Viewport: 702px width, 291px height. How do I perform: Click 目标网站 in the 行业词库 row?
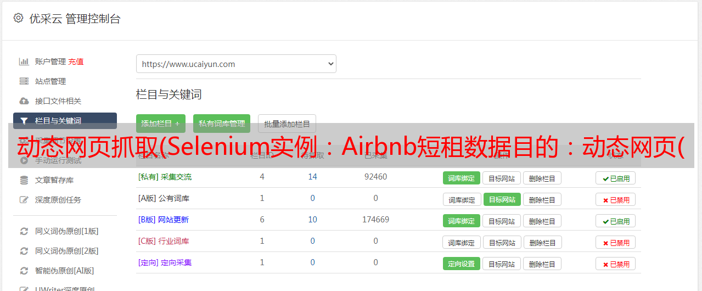[502, 242]
